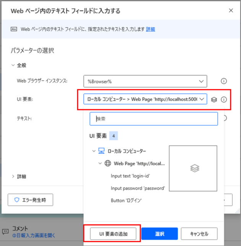241x246 pixels.
Task: Select the ローカル コンピューター item
Action: [127, 151]
